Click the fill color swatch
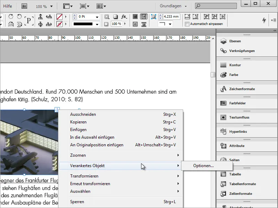This screenshot has height=208, width=278. 59,17
